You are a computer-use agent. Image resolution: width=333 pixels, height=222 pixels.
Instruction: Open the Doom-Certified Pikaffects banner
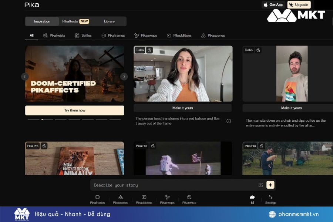click(x=74, y=74)
